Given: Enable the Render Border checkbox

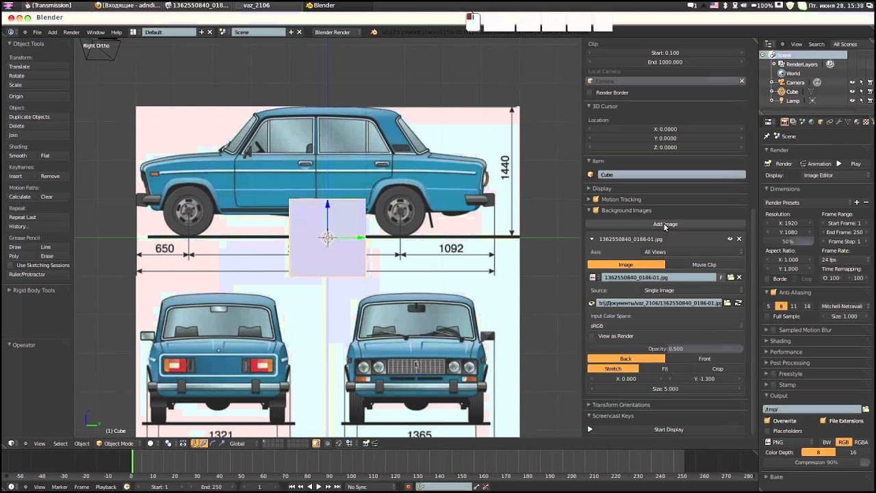Looking at the screenshot, I should point(590,92).
